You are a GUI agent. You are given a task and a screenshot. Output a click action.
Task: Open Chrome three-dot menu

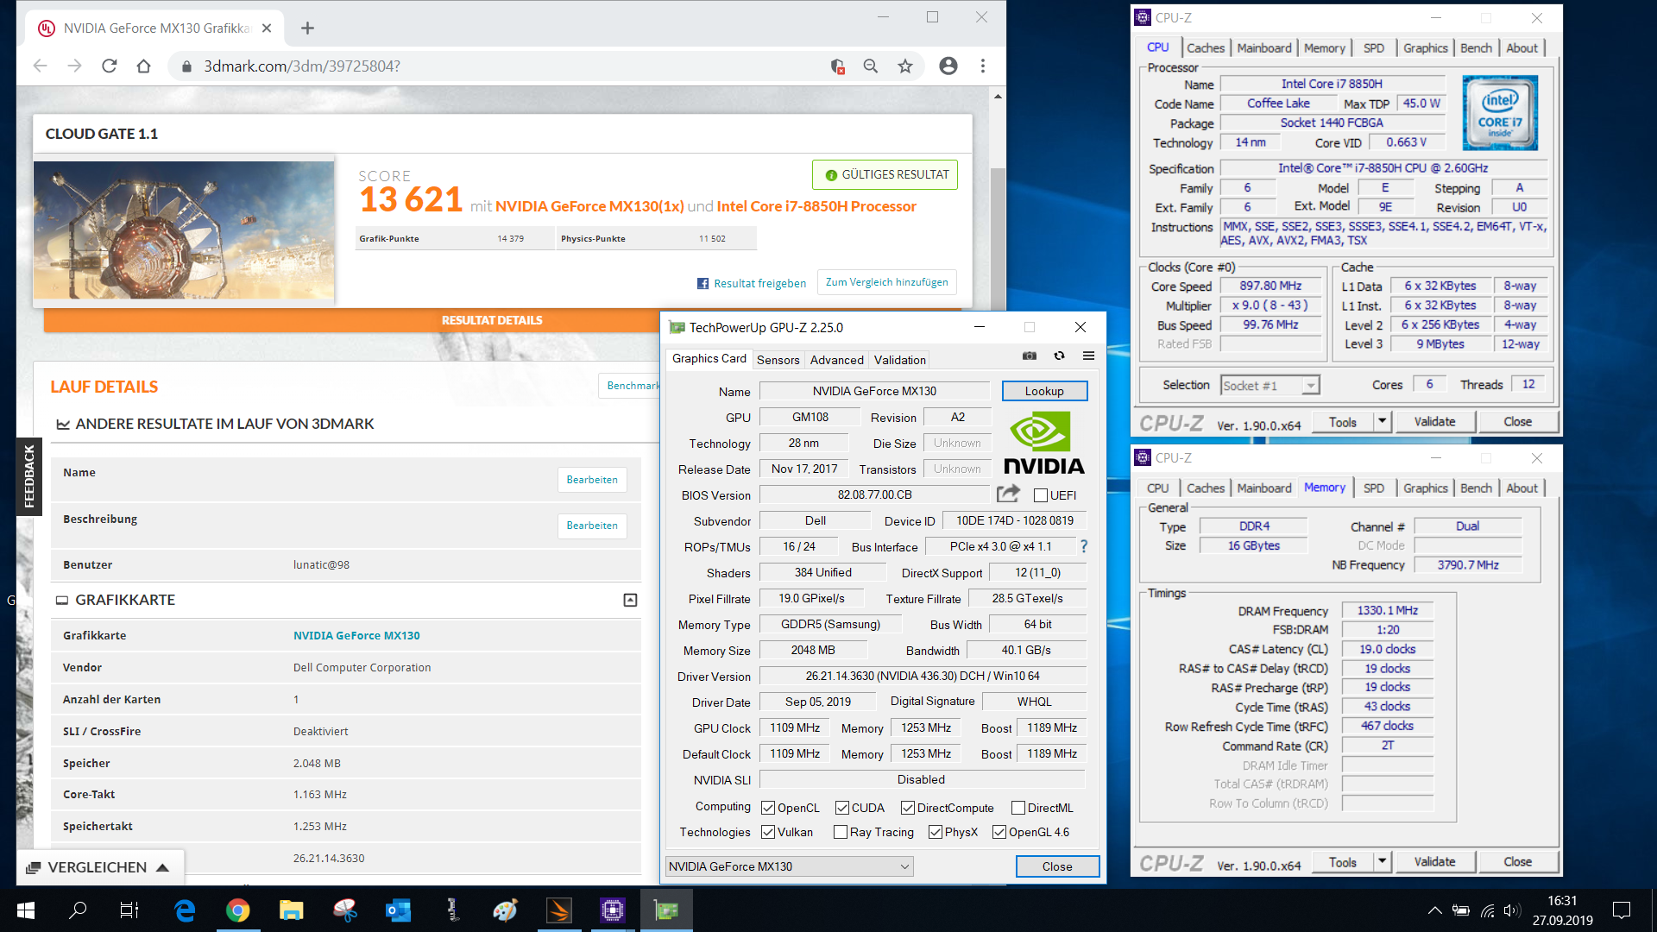click(982, 66)
